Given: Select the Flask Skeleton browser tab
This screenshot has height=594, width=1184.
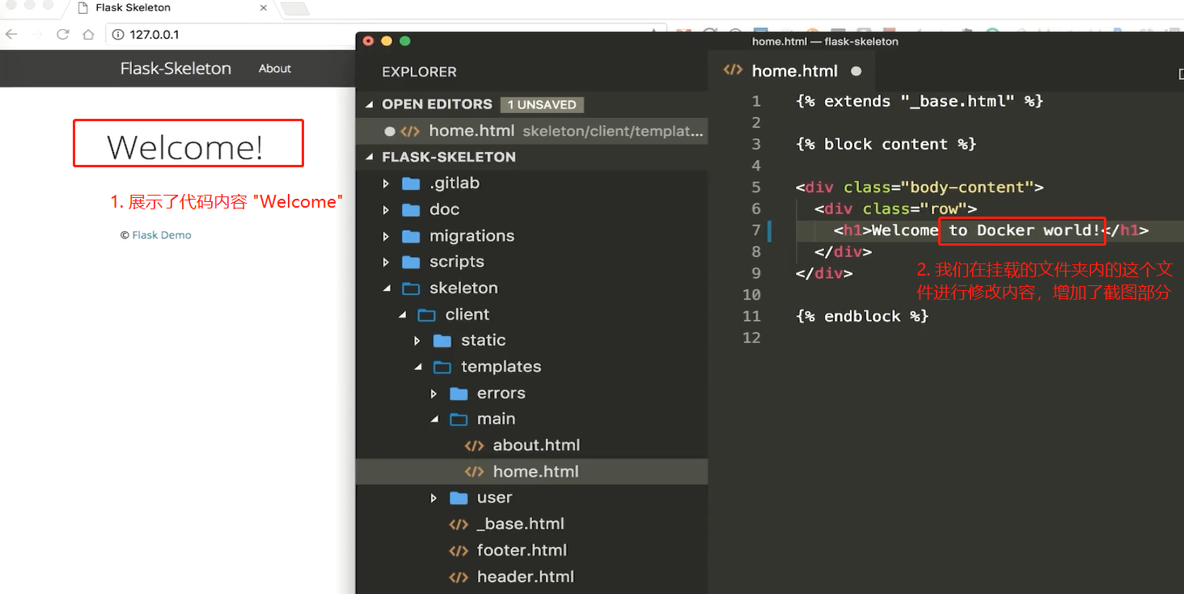Looking at the screenshot, I should click(x=173, y=8).
